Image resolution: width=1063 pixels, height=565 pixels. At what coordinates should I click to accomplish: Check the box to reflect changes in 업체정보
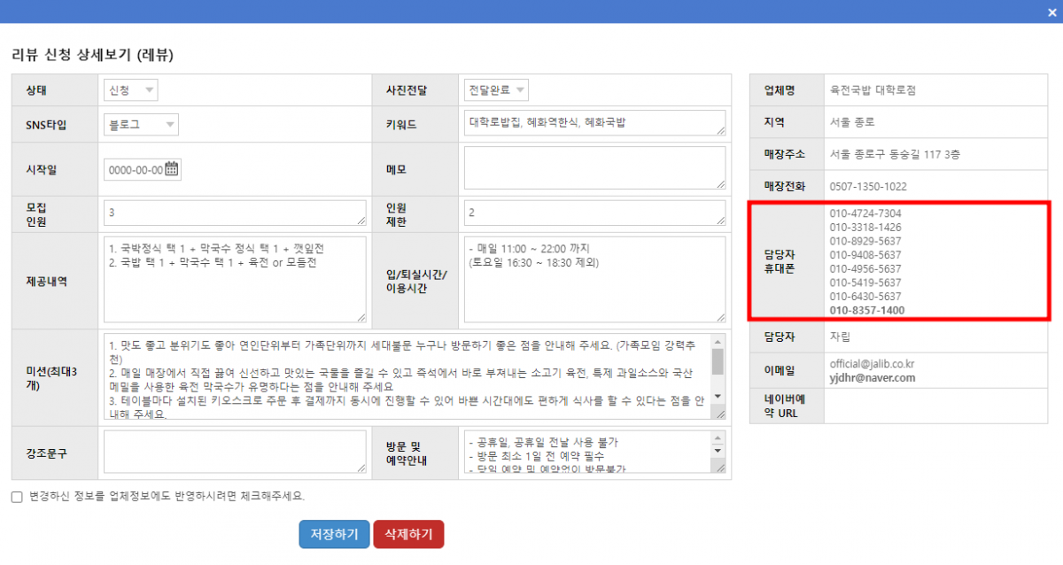pos(17,497)
